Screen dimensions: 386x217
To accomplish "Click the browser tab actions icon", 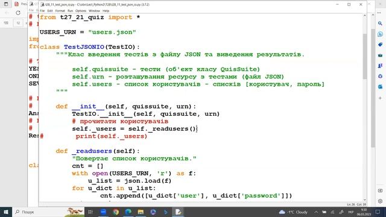I will pyautogui.click(x=6, y=4).
